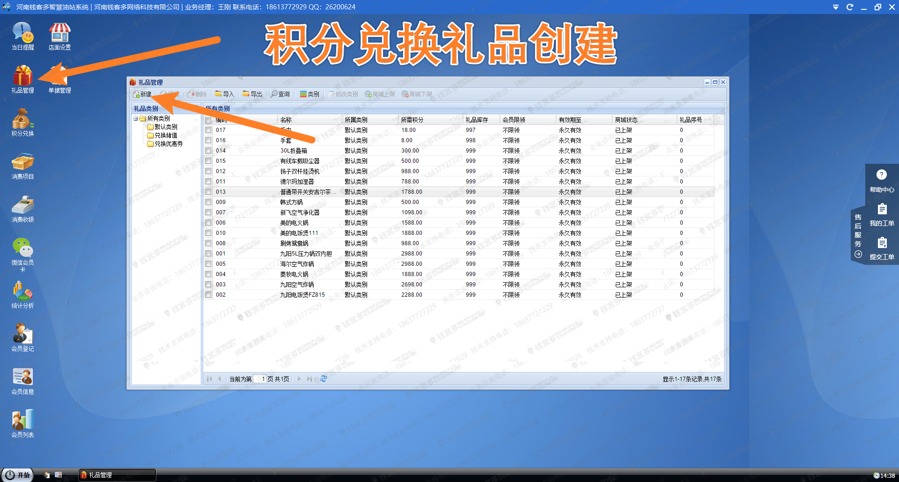This screenshot has width=899, height=482.
Task: Check the box for gift 012 扬子双杆挂烫机
Action: (208, 171)
